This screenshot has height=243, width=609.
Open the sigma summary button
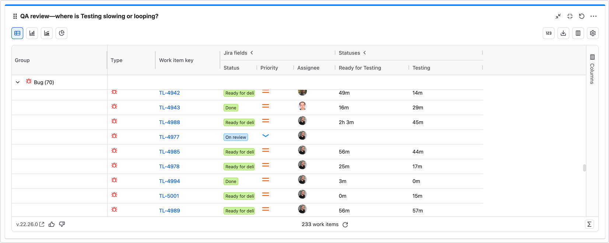pos(589,224)
